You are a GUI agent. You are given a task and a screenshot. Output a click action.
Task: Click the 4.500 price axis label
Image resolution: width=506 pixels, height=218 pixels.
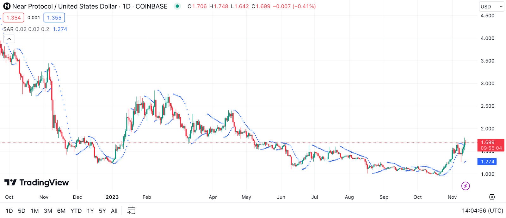point(487,15)
